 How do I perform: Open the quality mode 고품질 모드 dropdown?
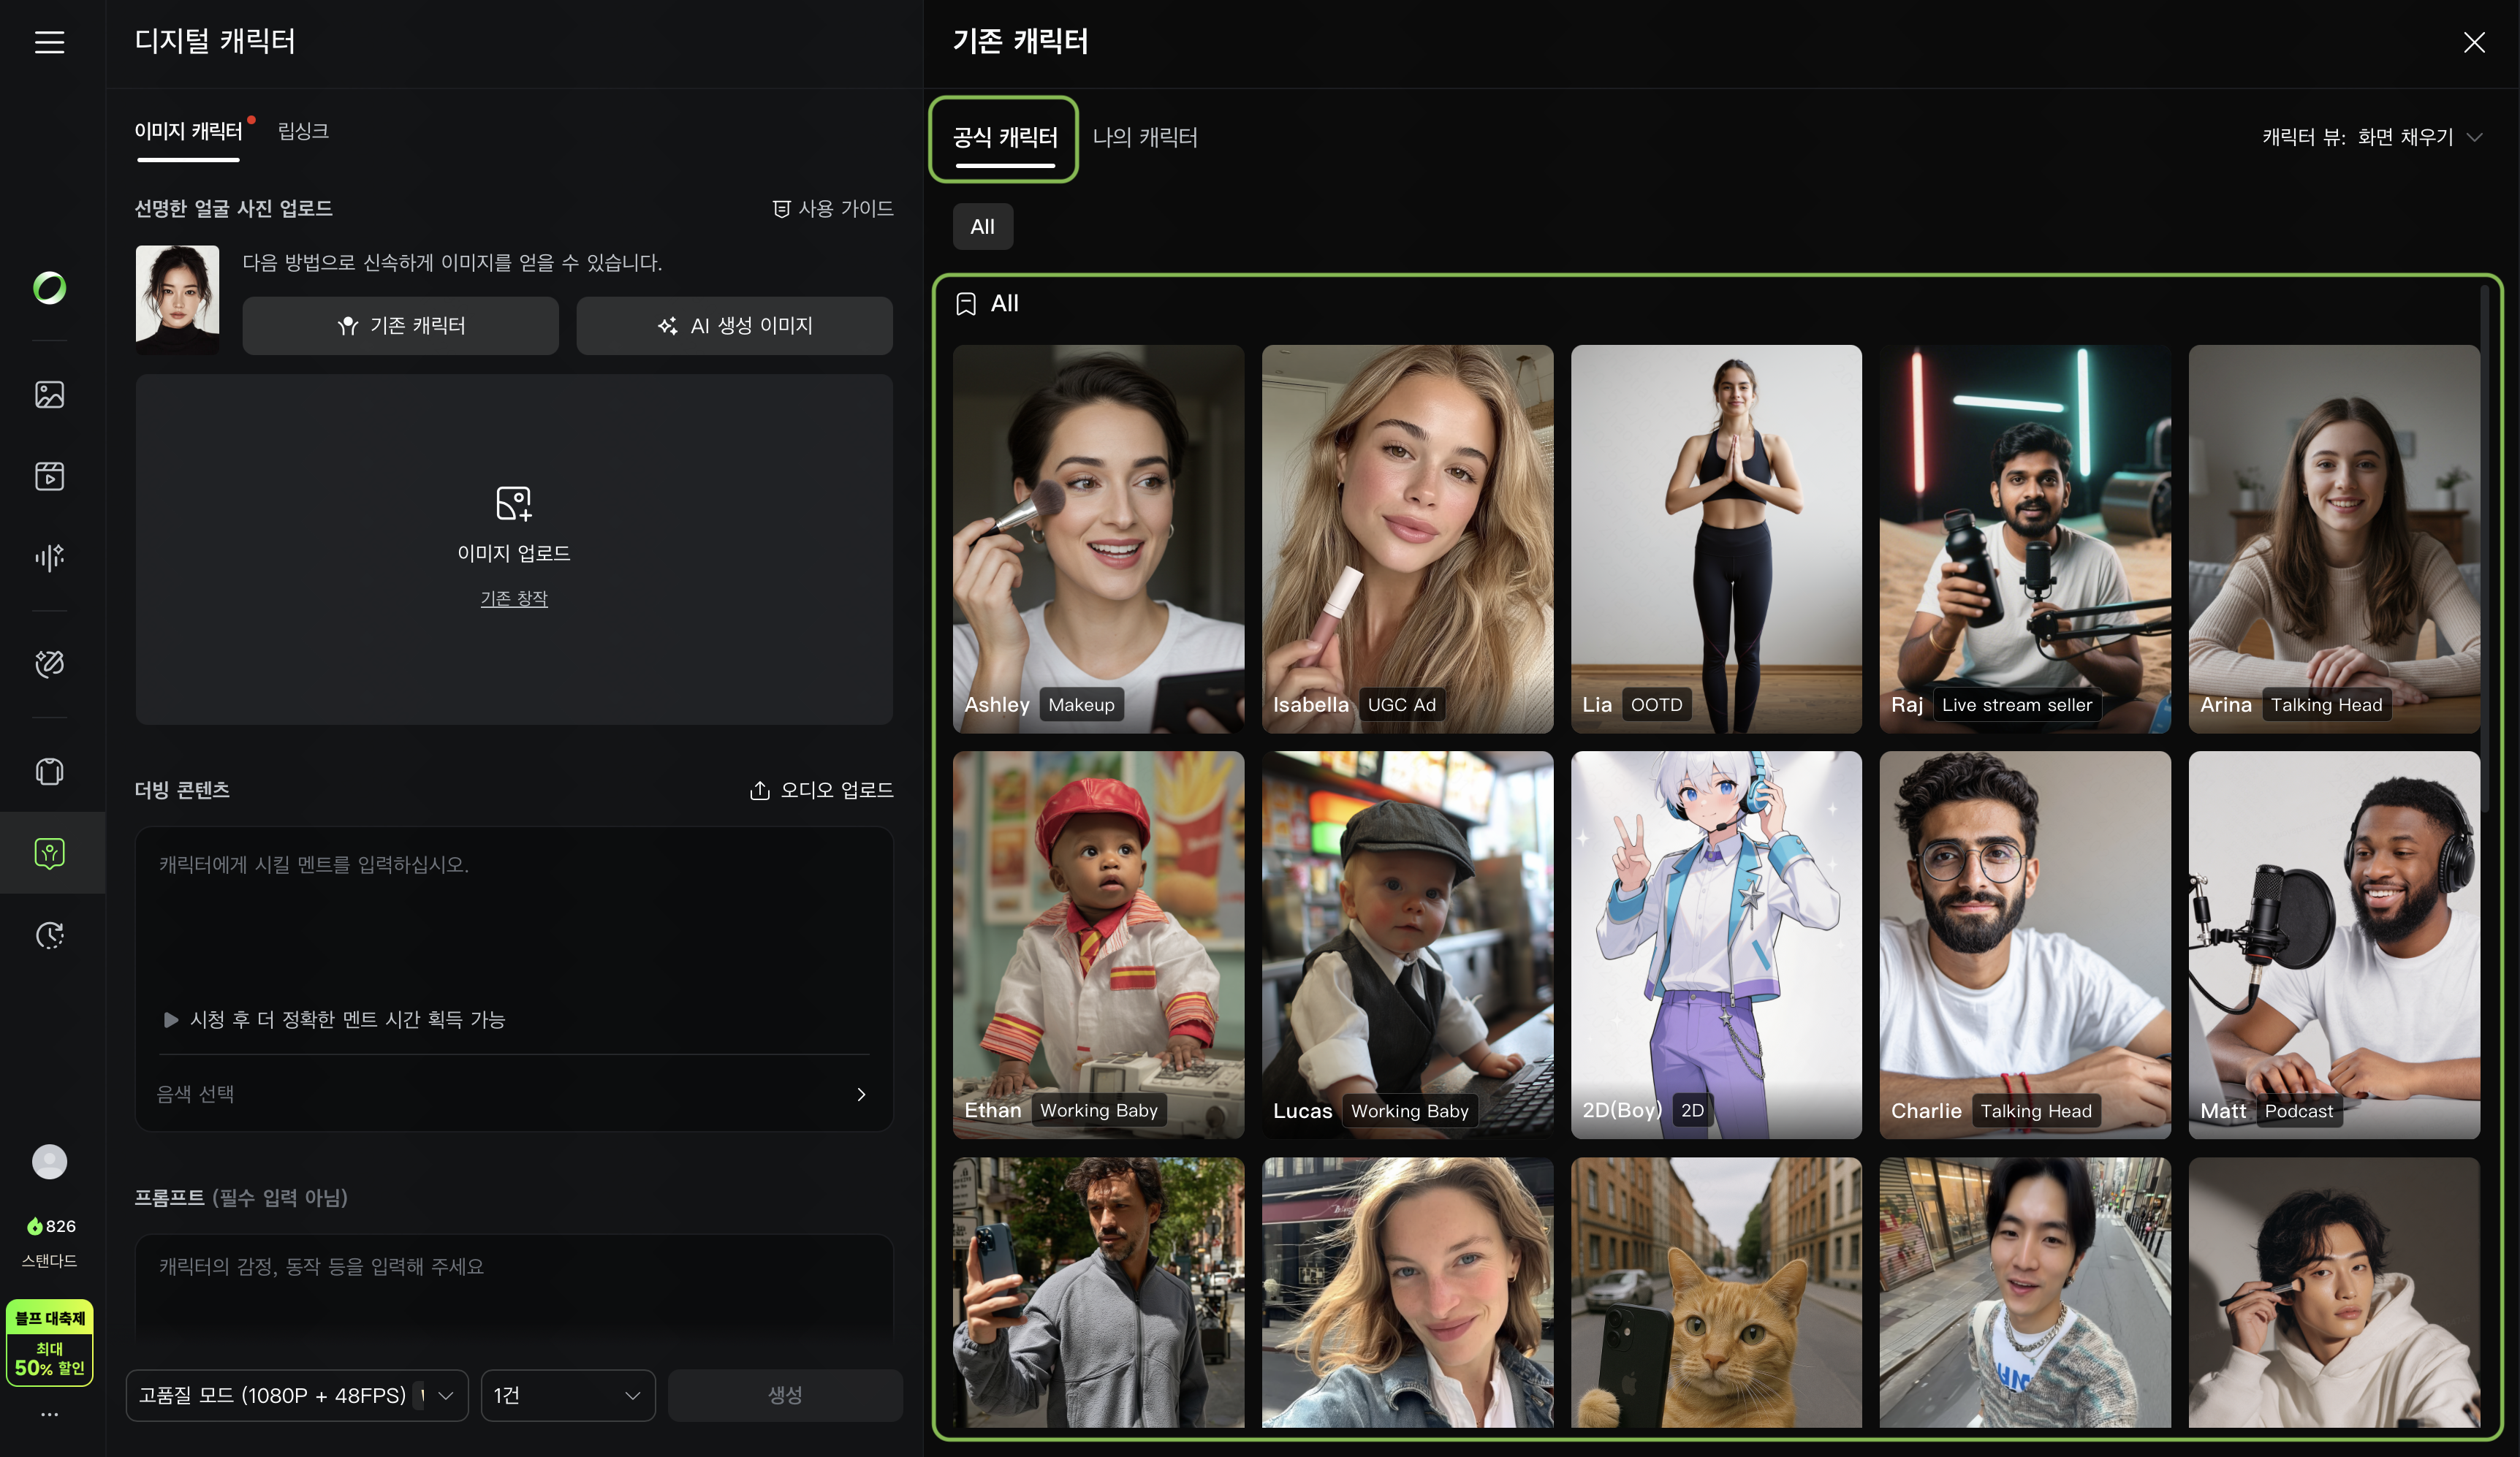coord(297,1396)
